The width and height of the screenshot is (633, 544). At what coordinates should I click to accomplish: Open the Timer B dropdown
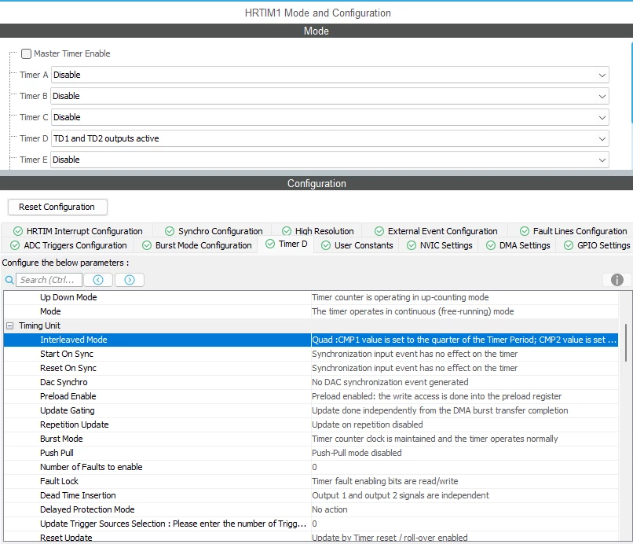330,96
